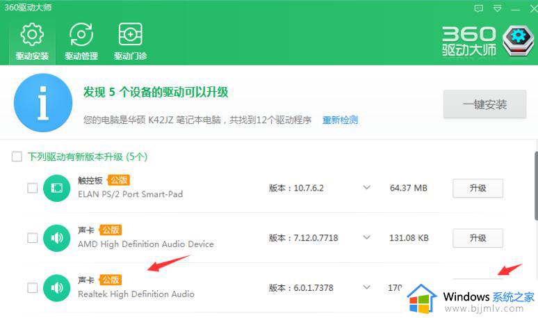Image resolution: width=538 pixels, height=318 pixels.
Task: Click the 一键安装 button
Action: click(484, 104)
